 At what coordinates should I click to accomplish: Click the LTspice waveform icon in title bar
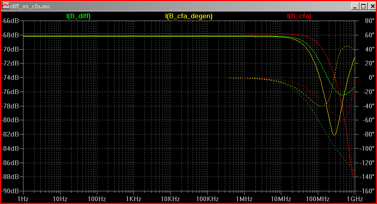[5, 6]
